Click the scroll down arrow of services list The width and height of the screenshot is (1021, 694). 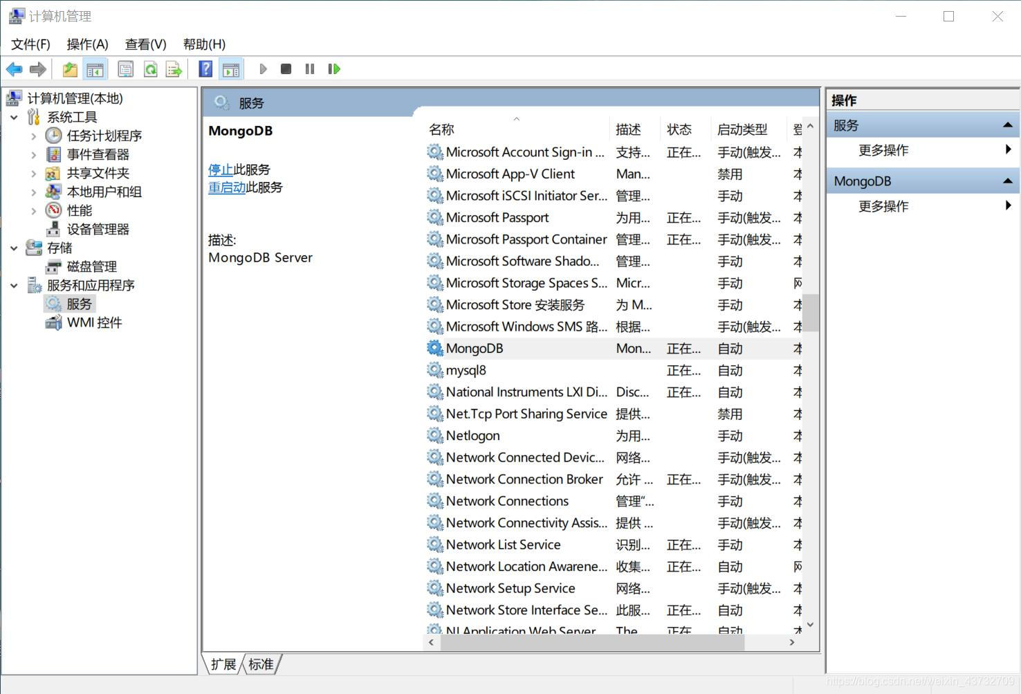(811, 624)
